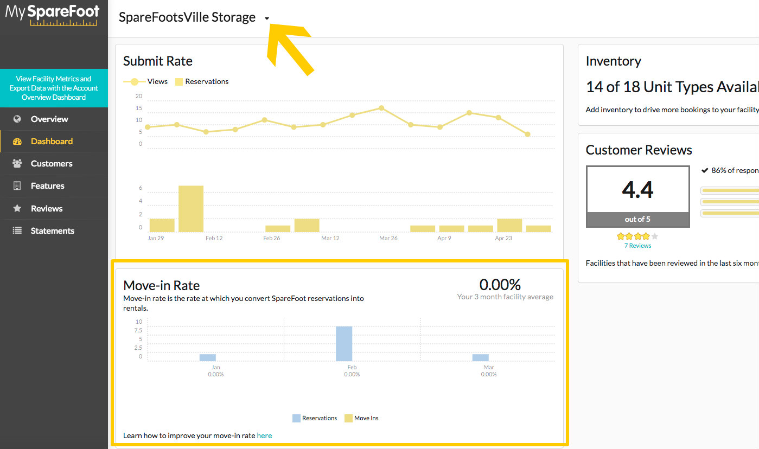Open the Overview menu item
Viewport: 759px width, 449px height.
54,119
